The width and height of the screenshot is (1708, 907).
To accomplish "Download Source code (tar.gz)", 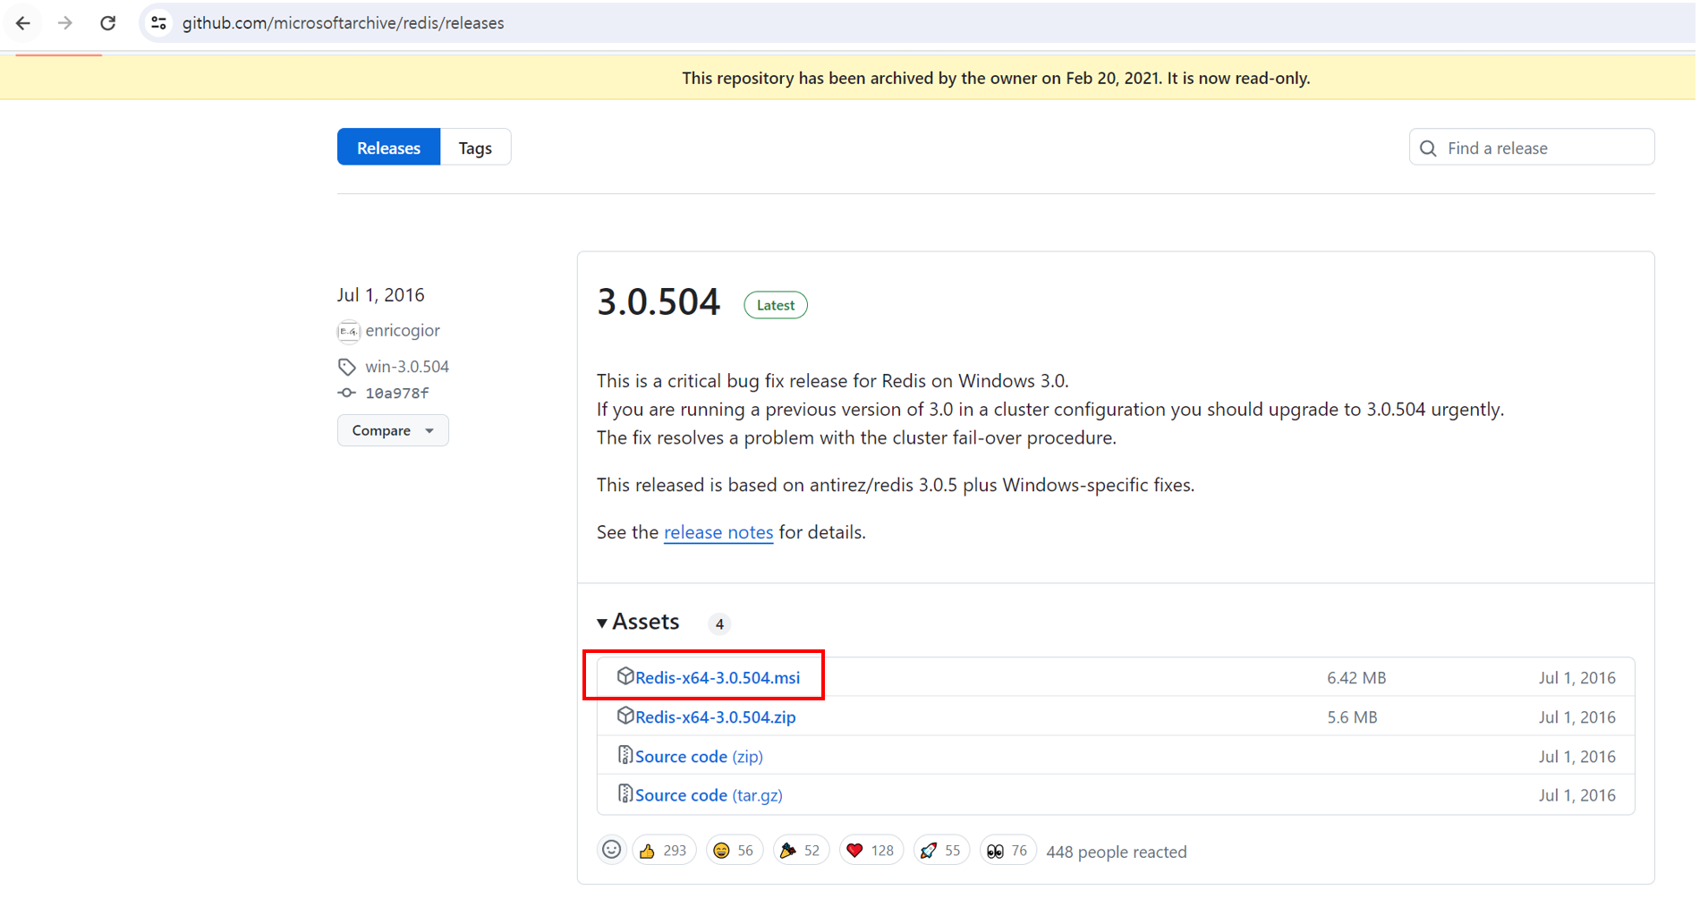I will pyautogui.click(x=709, y=795).
